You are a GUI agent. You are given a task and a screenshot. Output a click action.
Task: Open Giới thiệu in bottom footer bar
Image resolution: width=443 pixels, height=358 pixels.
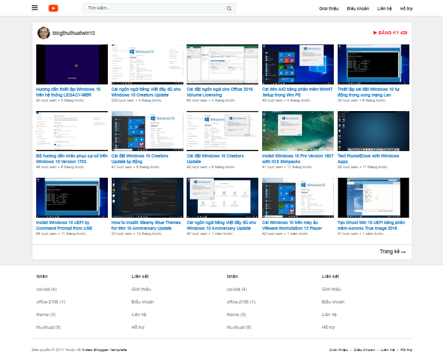click(338, 350)
